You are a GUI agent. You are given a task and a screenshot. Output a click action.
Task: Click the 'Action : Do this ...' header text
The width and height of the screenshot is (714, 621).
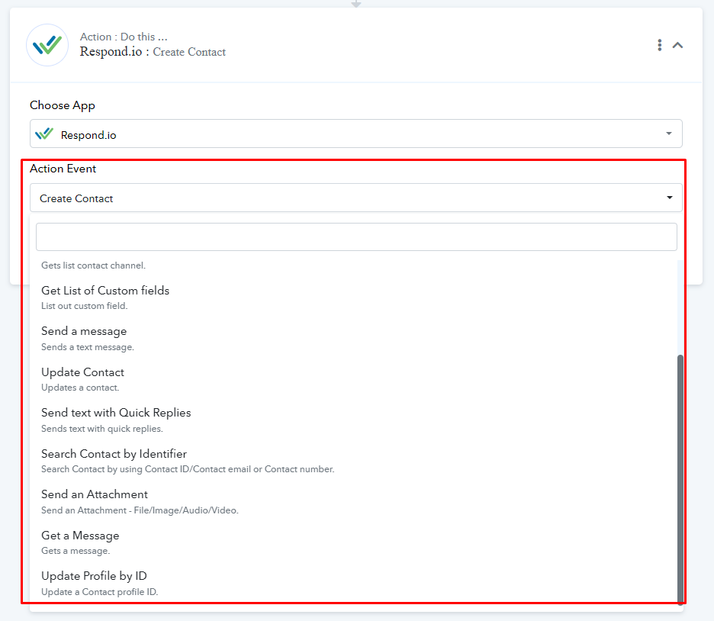[x=124, y=37]
